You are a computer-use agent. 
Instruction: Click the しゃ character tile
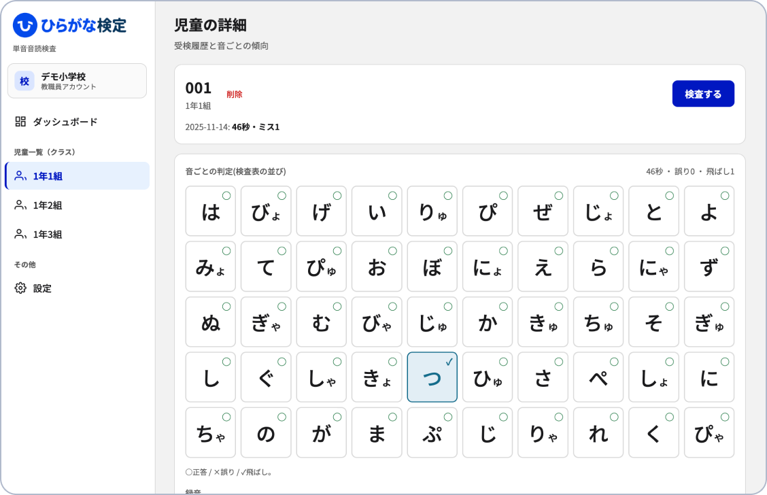coord(322,377)
